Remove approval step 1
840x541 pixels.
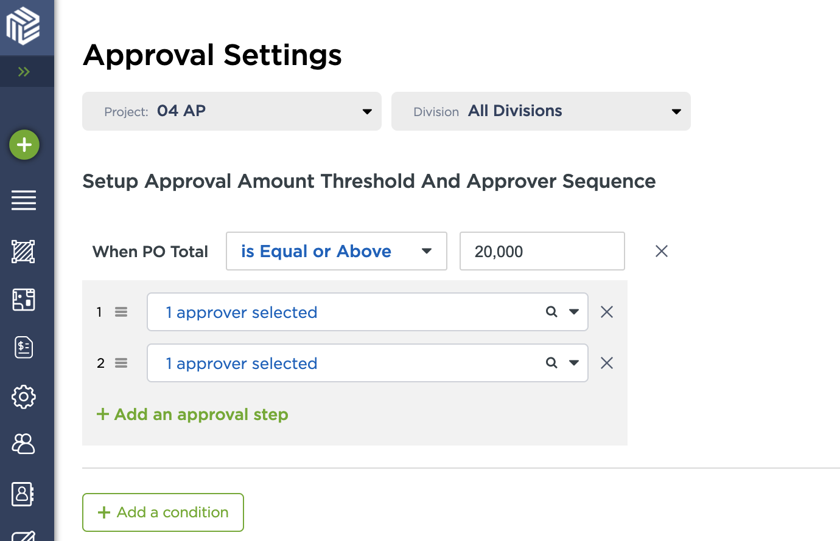[x=607, y=312]
